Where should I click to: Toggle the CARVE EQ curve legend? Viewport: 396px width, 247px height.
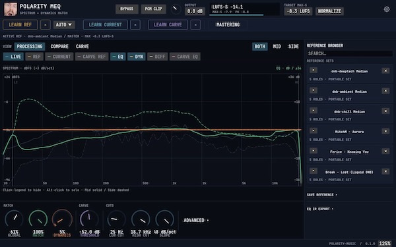point(185,57)
